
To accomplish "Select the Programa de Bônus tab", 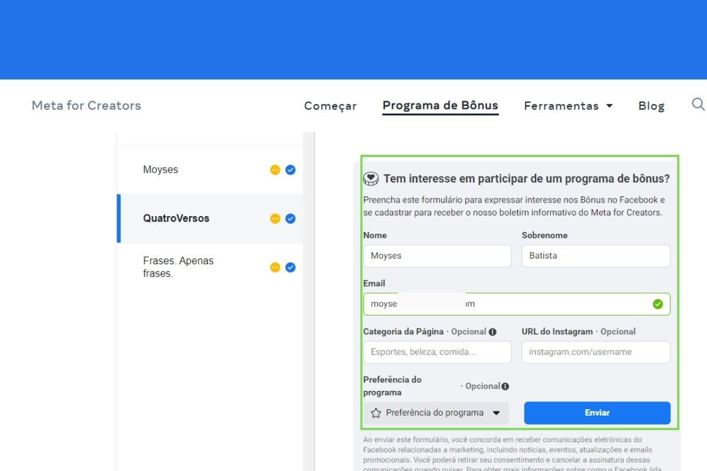I will pyautogui.click(x=441, y=106).
